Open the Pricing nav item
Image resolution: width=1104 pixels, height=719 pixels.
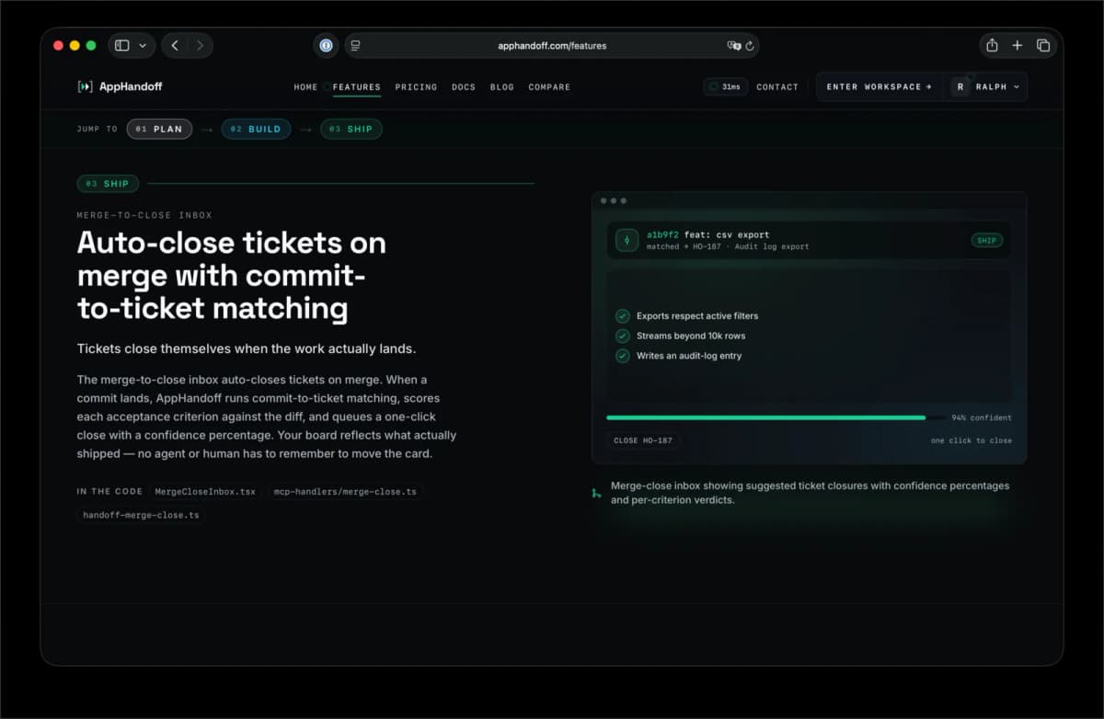416,86
